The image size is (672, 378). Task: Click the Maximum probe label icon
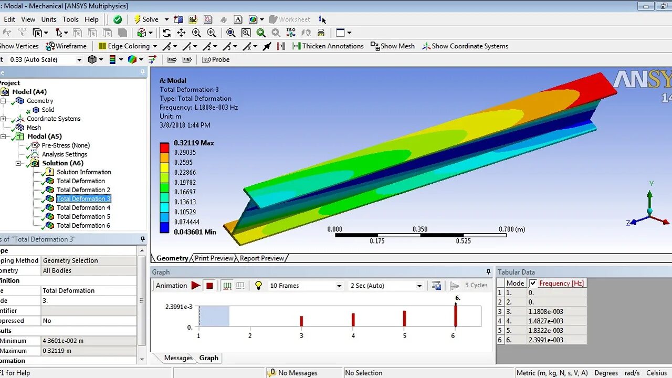[x=172, y=59]
